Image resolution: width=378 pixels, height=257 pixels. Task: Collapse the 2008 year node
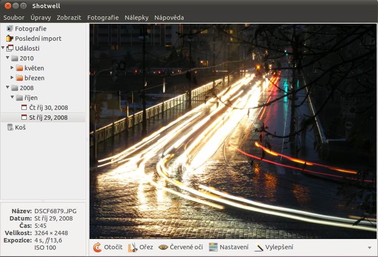(x=7, y=87)
